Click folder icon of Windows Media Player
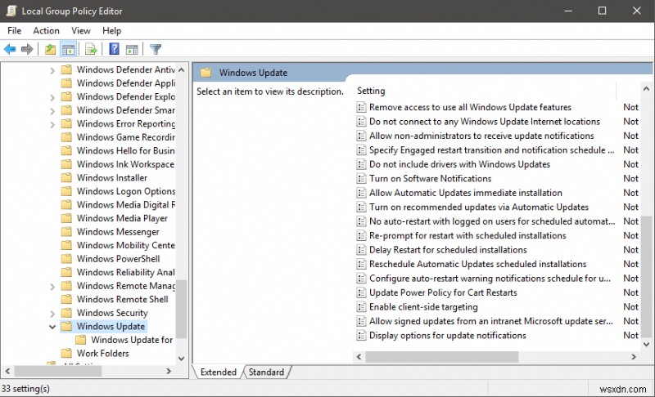Screen dimensions: 655x397 pyautogui.click(x=66, y=218)
